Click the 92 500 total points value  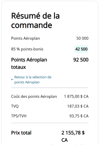pyautogui.click(x=81, y=60)
